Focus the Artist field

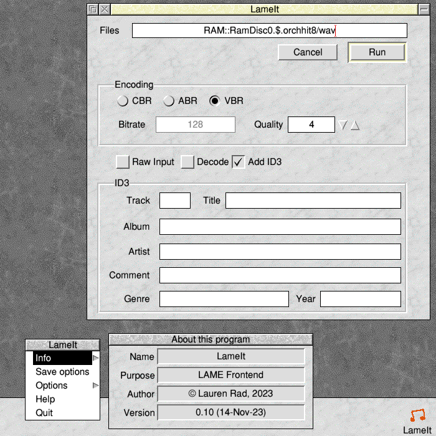pyautogui.click(x=280, y=252)
